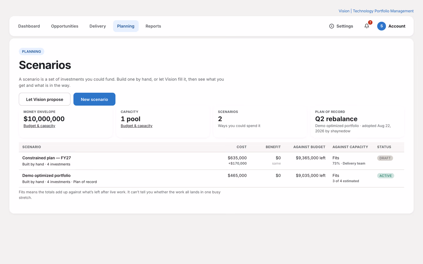
Task: Click the Settings label text
Action: pos(345,26)
